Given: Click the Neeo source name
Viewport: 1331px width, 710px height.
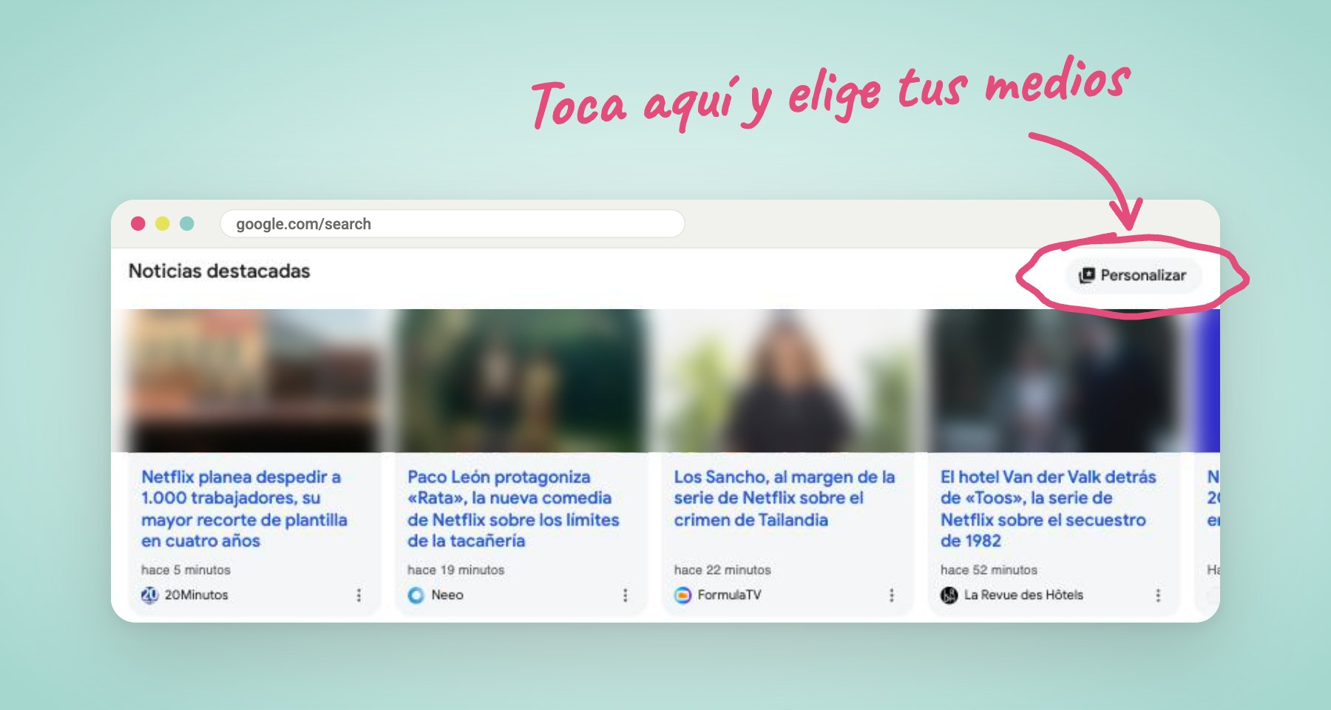Looking at the screenshot, I should 447,595.
